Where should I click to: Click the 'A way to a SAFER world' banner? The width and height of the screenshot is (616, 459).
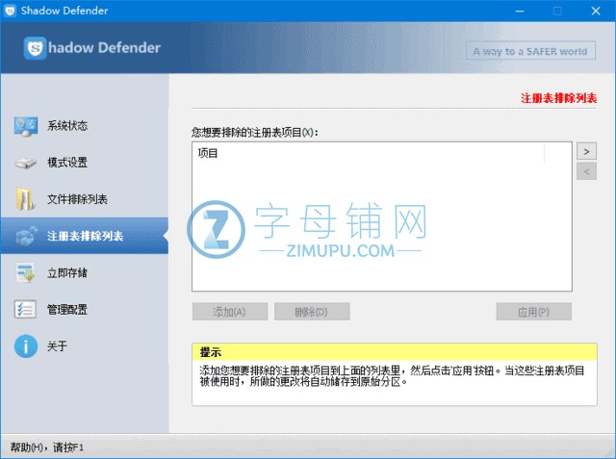(530, 51)
